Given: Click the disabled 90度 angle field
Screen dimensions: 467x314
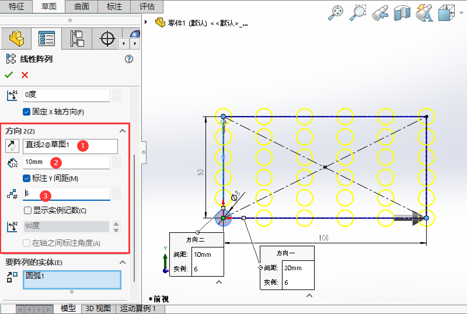Looking at the screenshot, I should [66, 226].
